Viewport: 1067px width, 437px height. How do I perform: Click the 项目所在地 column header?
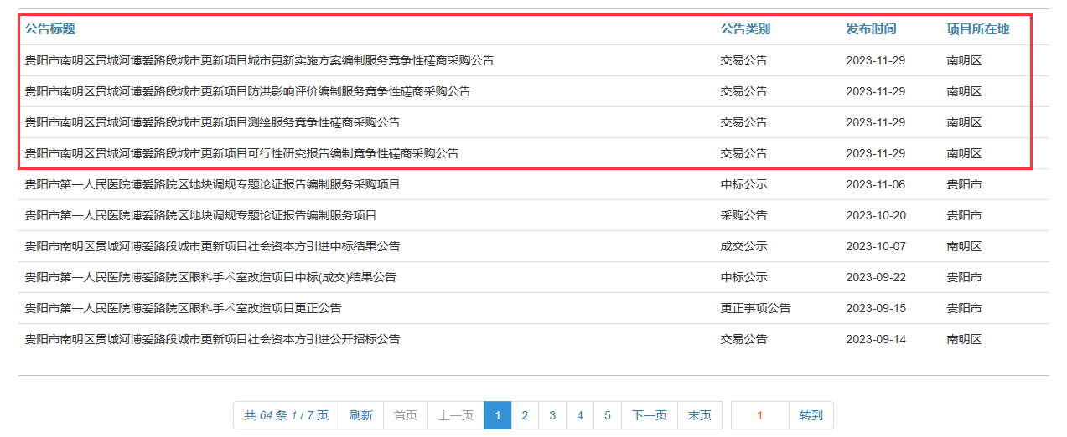977,29
